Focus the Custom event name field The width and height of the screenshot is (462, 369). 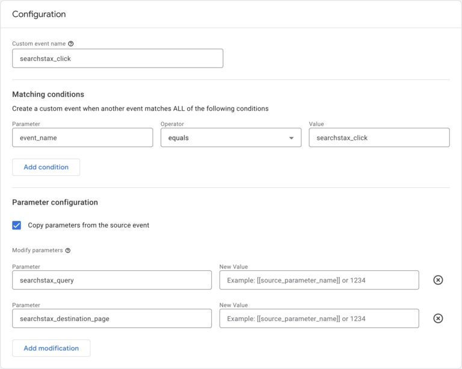click(117, 58)
